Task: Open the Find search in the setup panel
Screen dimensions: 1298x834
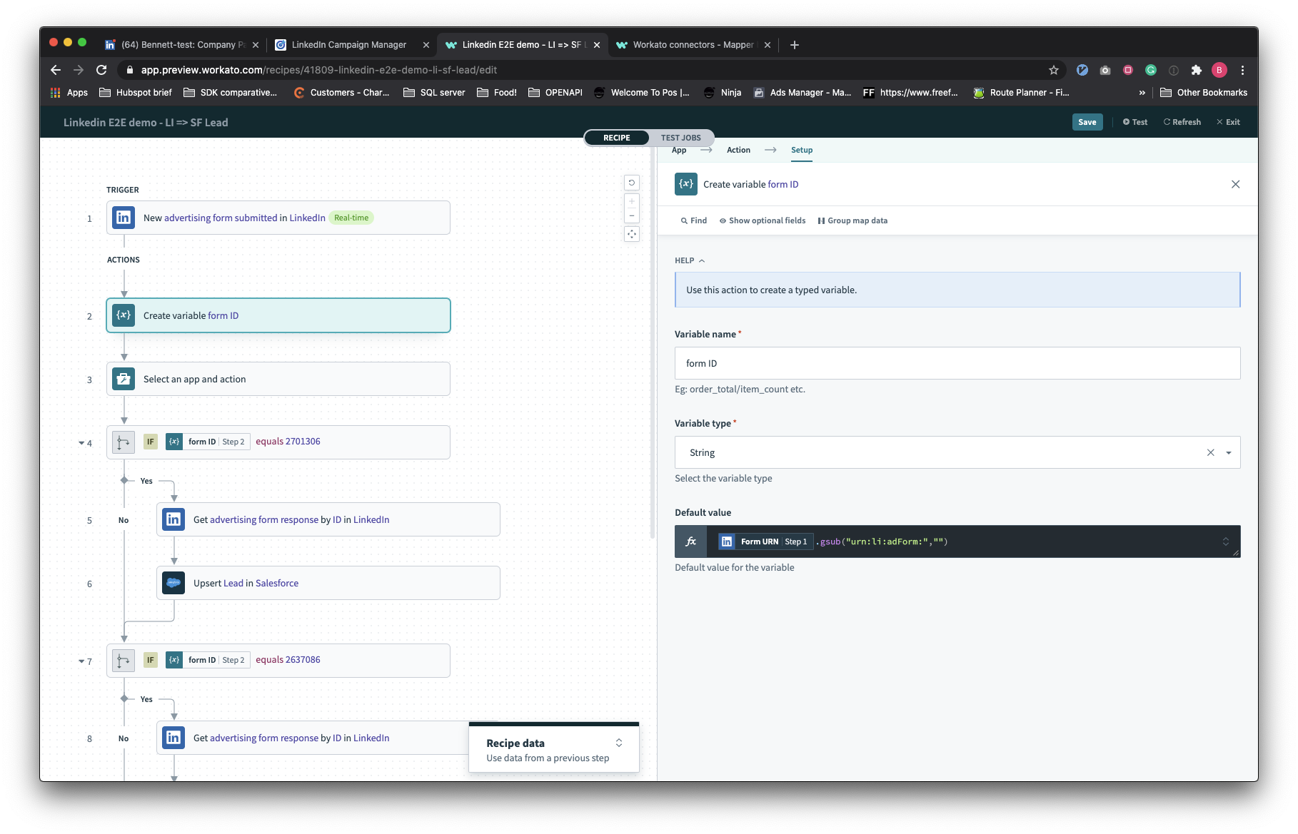Action: [692, 220]
